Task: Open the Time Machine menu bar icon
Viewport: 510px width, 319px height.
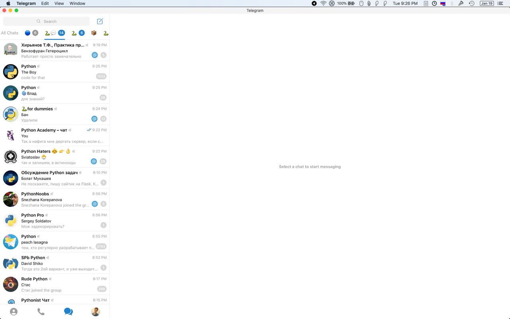Action: point(471,3)
